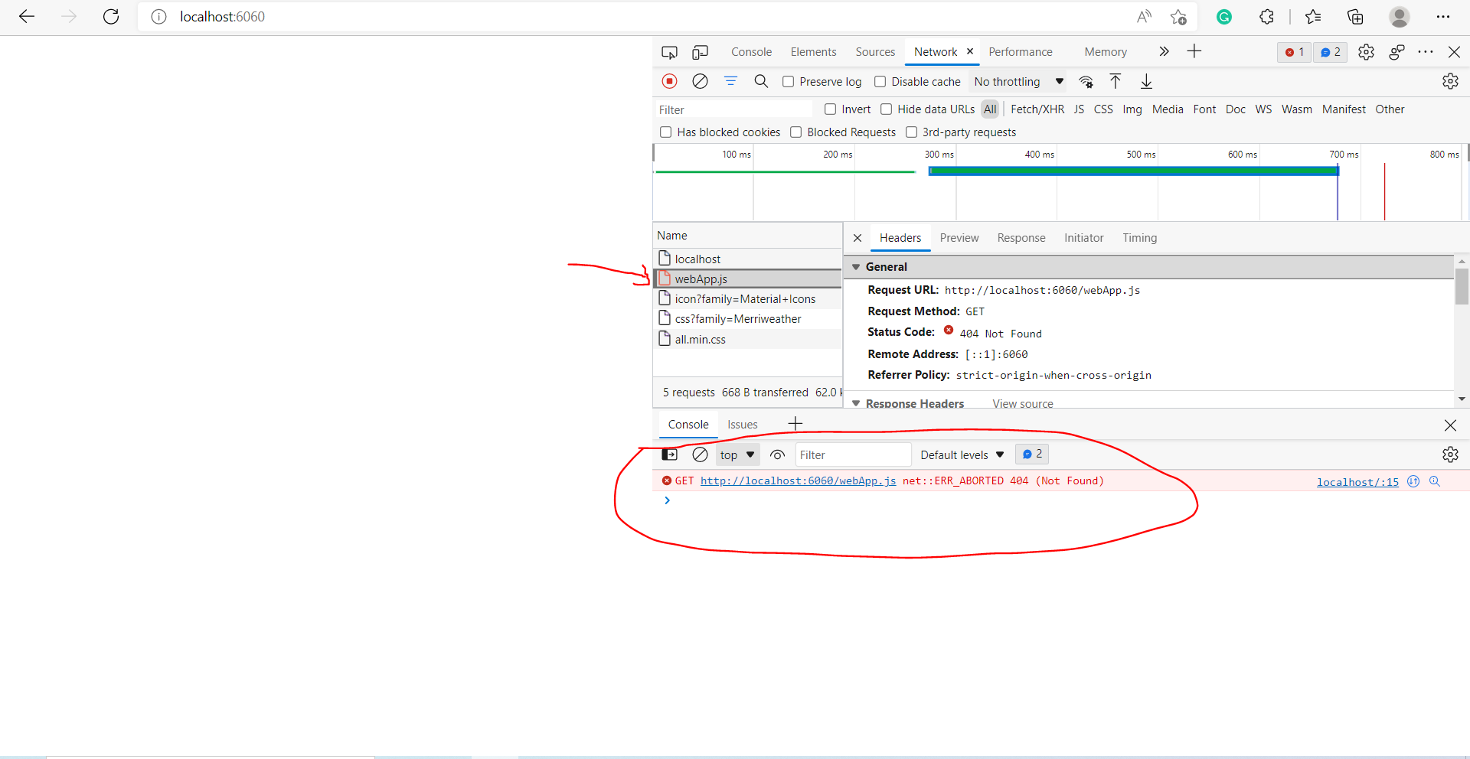Expand the Default levels dropdown
The height and width of the screenshot is (759, 1470).
coord(962,454)
